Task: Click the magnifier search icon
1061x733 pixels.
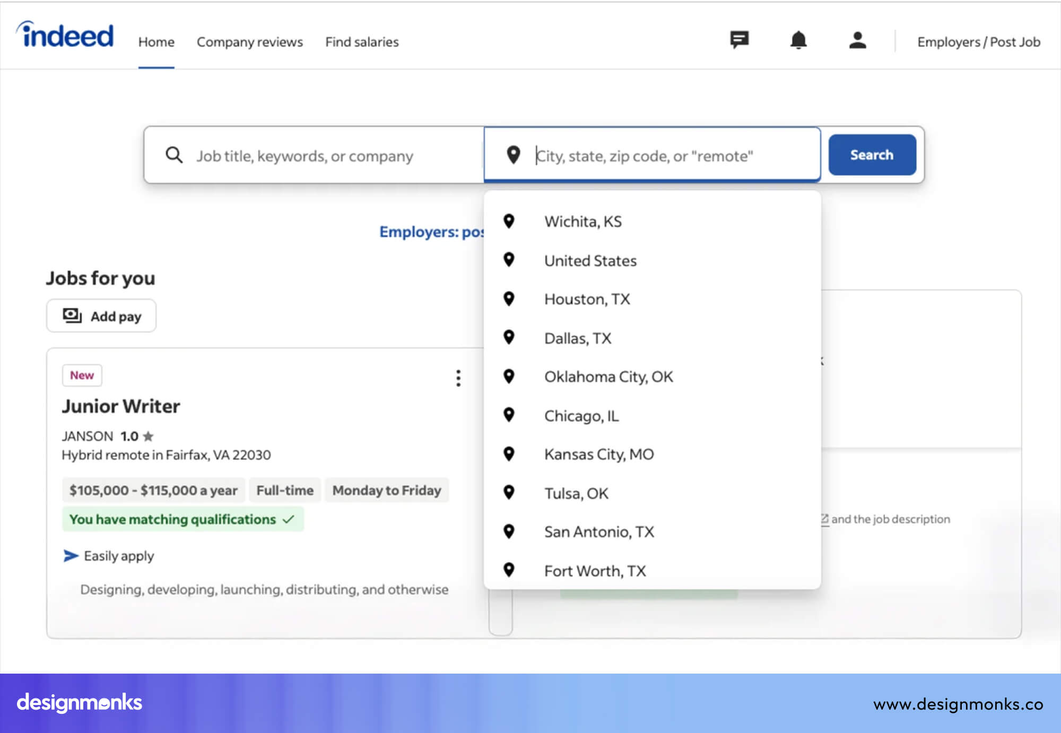Action: pos(174,155)
